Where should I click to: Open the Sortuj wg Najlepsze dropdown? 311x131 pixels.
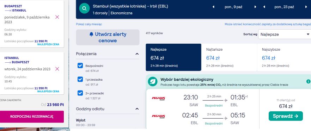click(285, 34)
